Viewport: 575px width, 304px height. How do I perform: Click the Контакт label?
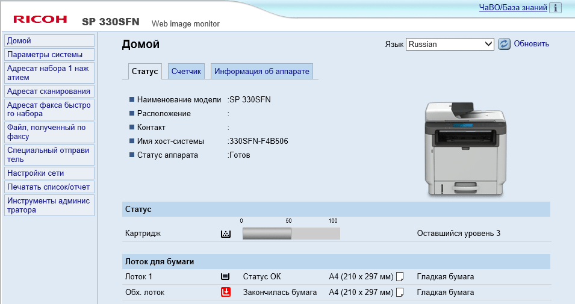151,128
